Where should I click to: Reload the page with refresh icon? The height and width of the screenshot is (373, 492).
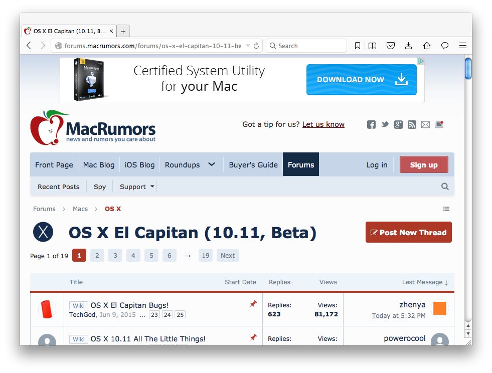pos(256,46)
